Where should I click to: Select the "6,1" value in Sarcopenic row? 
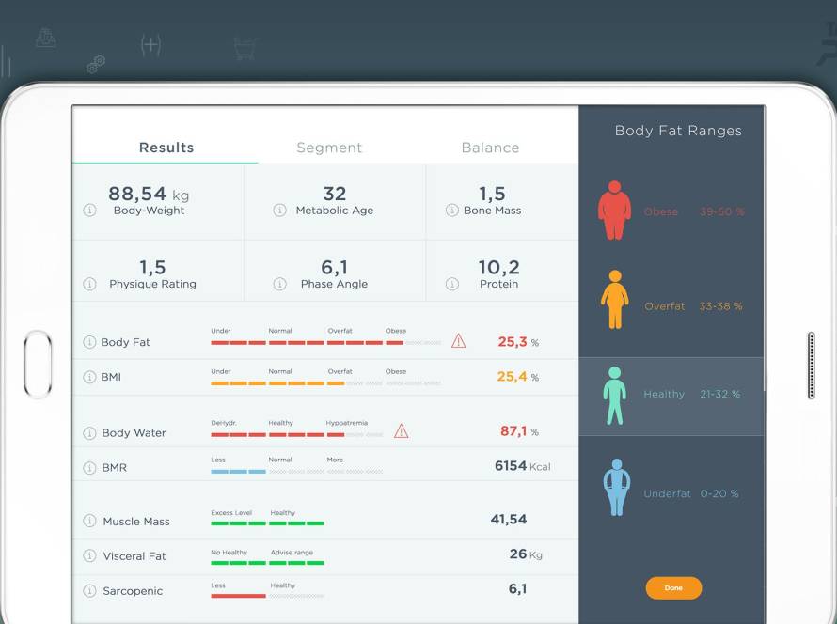click(x=517, y=589)
